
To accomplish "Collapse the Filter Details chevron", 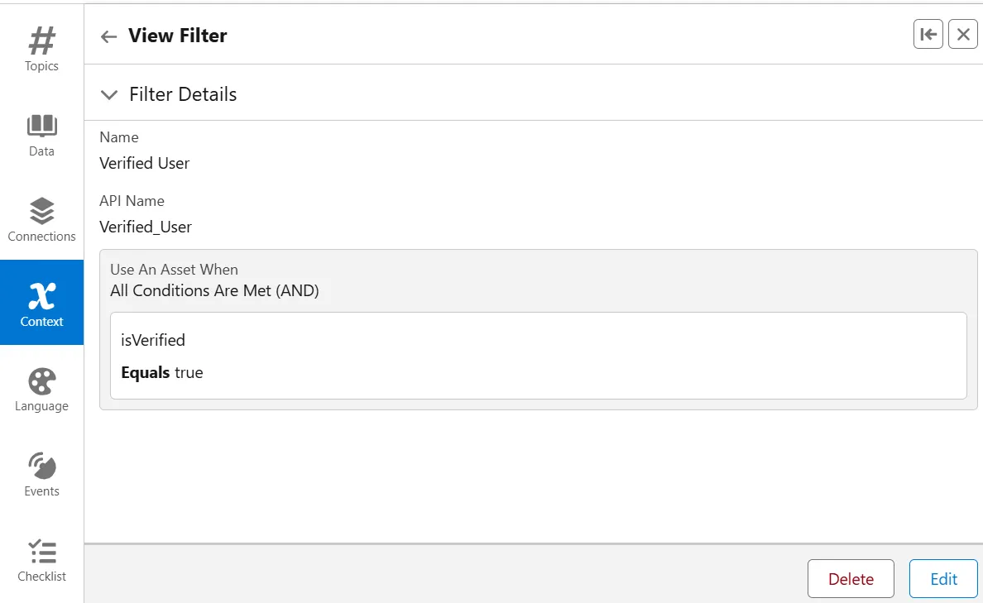I will tap(108, 95).
